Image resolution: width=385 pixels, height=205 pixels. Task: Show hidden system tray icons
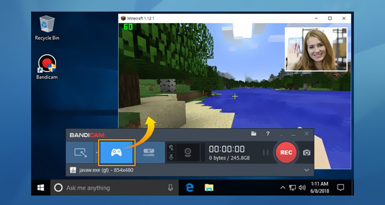[283, 188]
